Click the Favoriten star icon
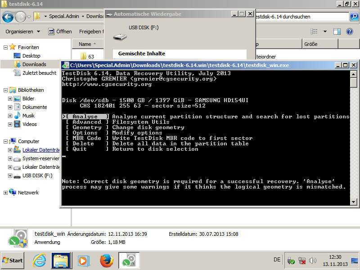This screenshot has height=270, width=360. pos(13,47)
